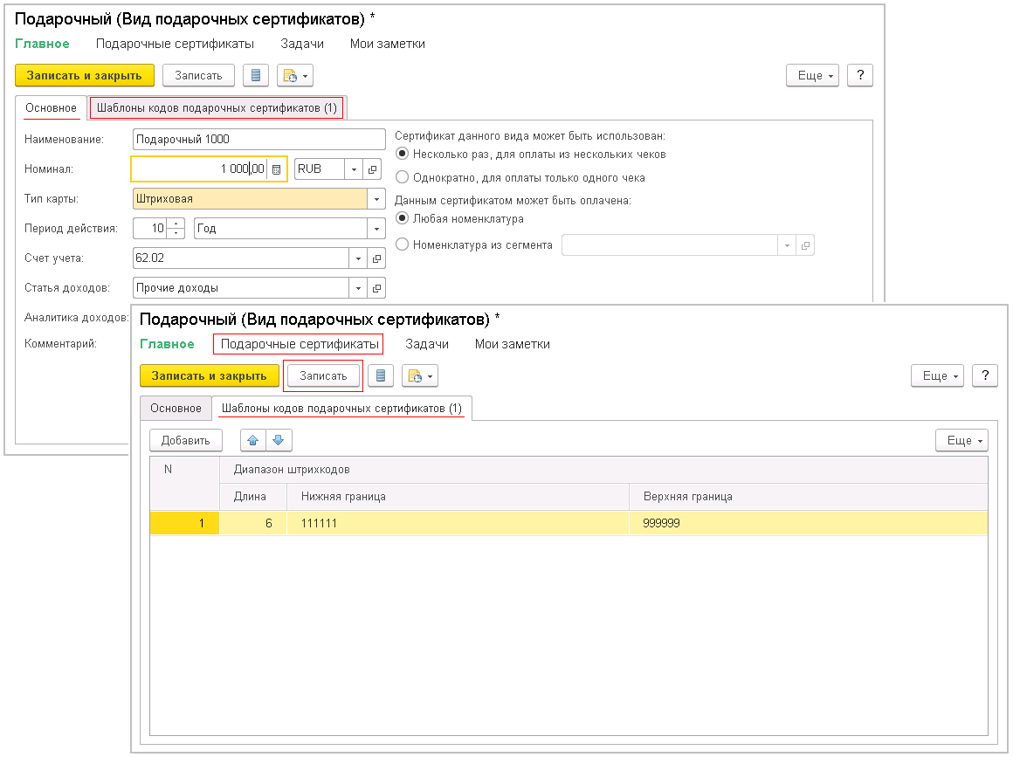This screenshot has width=1013, height=757.
Task: Click the reports dropdown icon in the front window
Action: pyautogui.click(x=420, y=376)
